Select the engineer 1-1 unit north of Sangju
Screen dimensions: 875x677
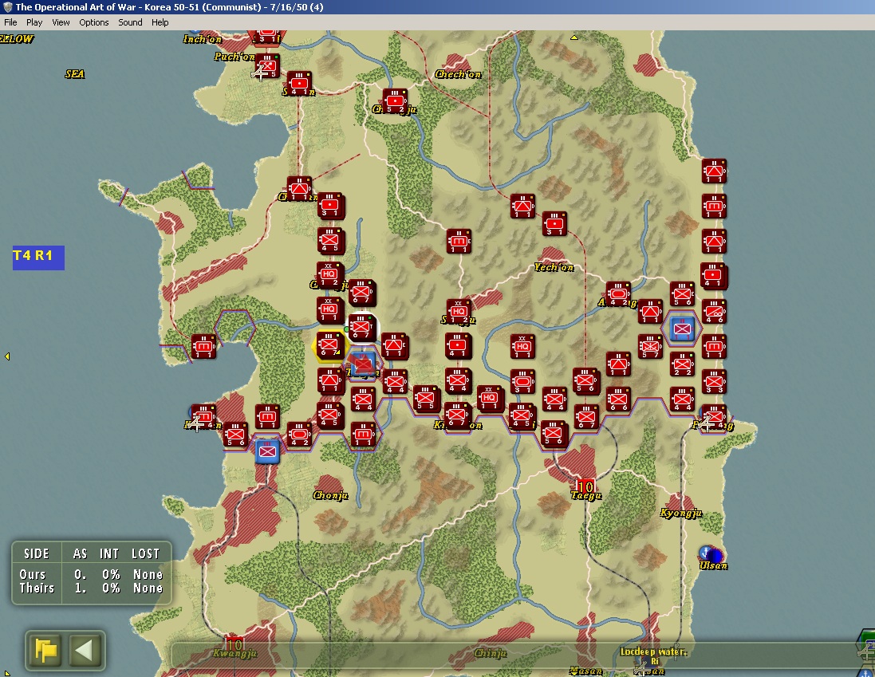pyautogui.click(x=459, y=242)
